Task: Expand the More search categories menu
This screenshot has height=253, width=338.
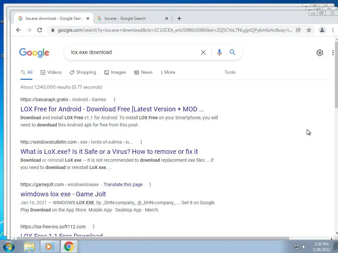Action: pyautogui.click(x=168, y=72)
